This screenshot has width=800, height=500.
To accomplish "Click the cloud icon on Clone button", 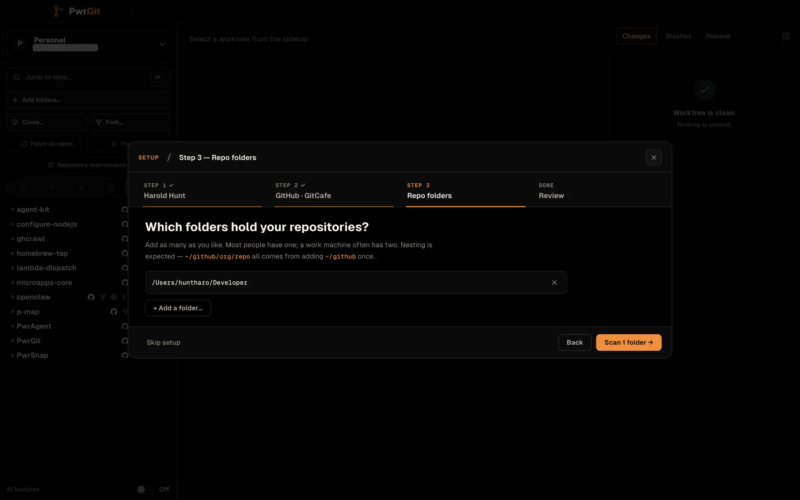I will tap(15, 122).
